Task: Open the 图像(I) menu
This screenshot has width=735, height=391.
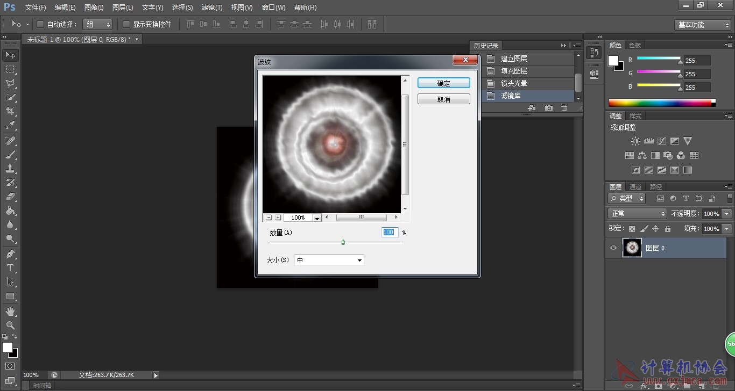Action: pyautogui.click(x=94, y=8)
